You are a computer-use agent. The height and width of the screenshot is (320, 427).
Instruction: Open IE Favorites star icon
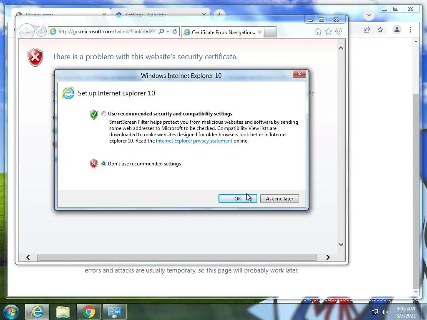point(329,32)
